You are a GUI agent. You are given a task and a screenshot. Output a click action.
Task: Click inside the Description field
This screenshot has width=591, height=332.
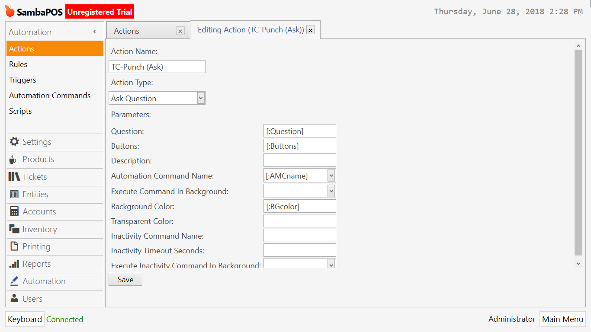[299, 160]
